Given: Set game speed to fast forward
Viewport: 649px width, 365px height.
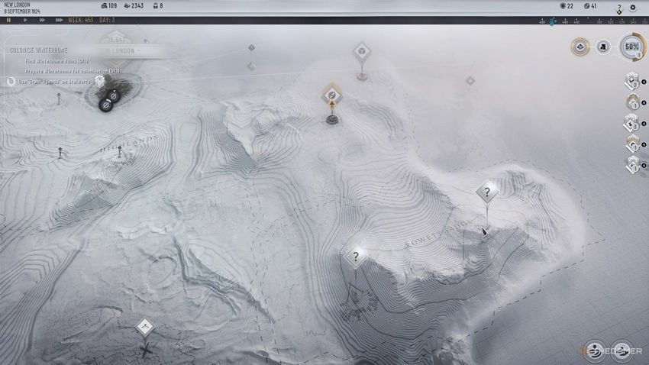Looking at the screenshot, I should coord(40,21).
